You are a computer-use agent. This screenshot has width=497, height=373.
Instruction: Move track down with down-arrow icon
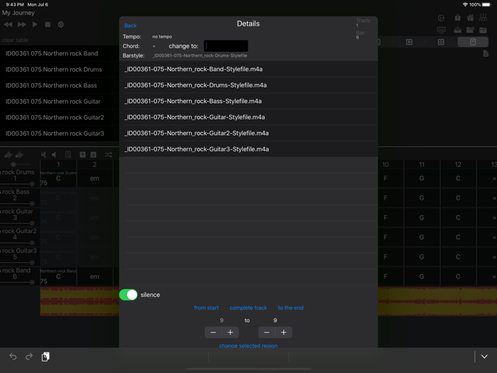coord(93,154)
